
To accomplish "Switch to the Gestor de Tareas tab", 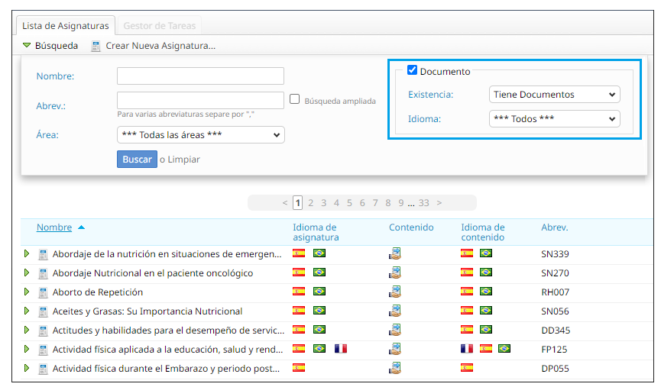I will pyautogui.click(x=160, y=26).
